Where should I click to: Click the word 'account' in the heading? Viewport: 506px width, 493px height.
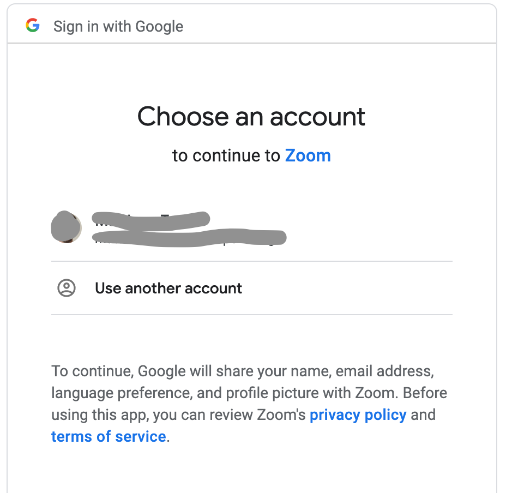pos(317,117)
